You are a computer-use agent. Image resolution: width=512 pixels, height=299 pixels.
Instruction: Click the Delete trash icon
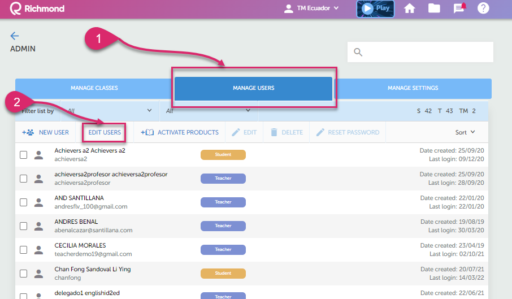[x=274, y=132]
